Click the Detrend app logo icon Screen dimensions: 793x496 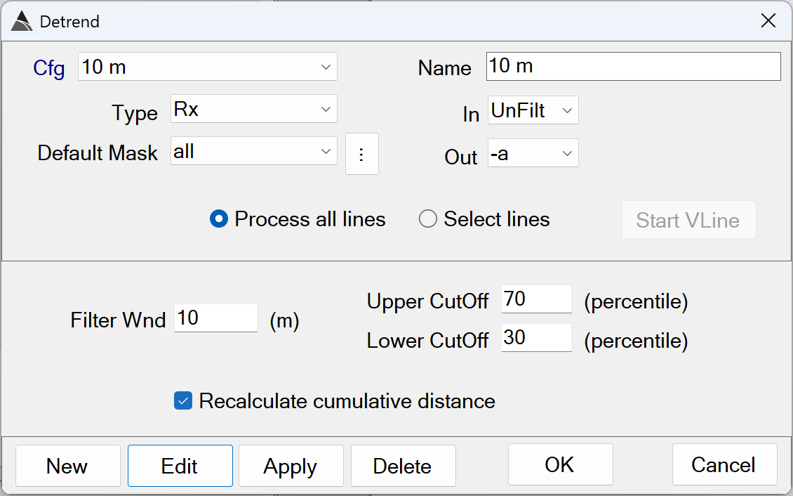(22, 21)
